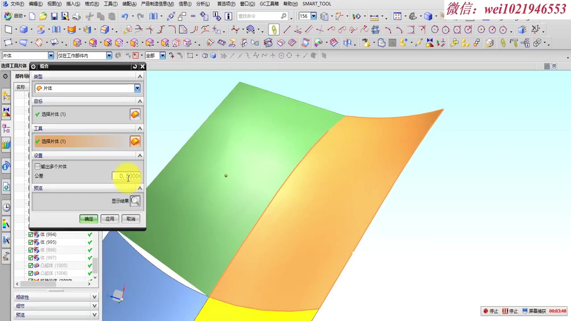Viewport: 571px width, 321px height.
Task: Click the Print icon
Action: [x=76, y=16]
